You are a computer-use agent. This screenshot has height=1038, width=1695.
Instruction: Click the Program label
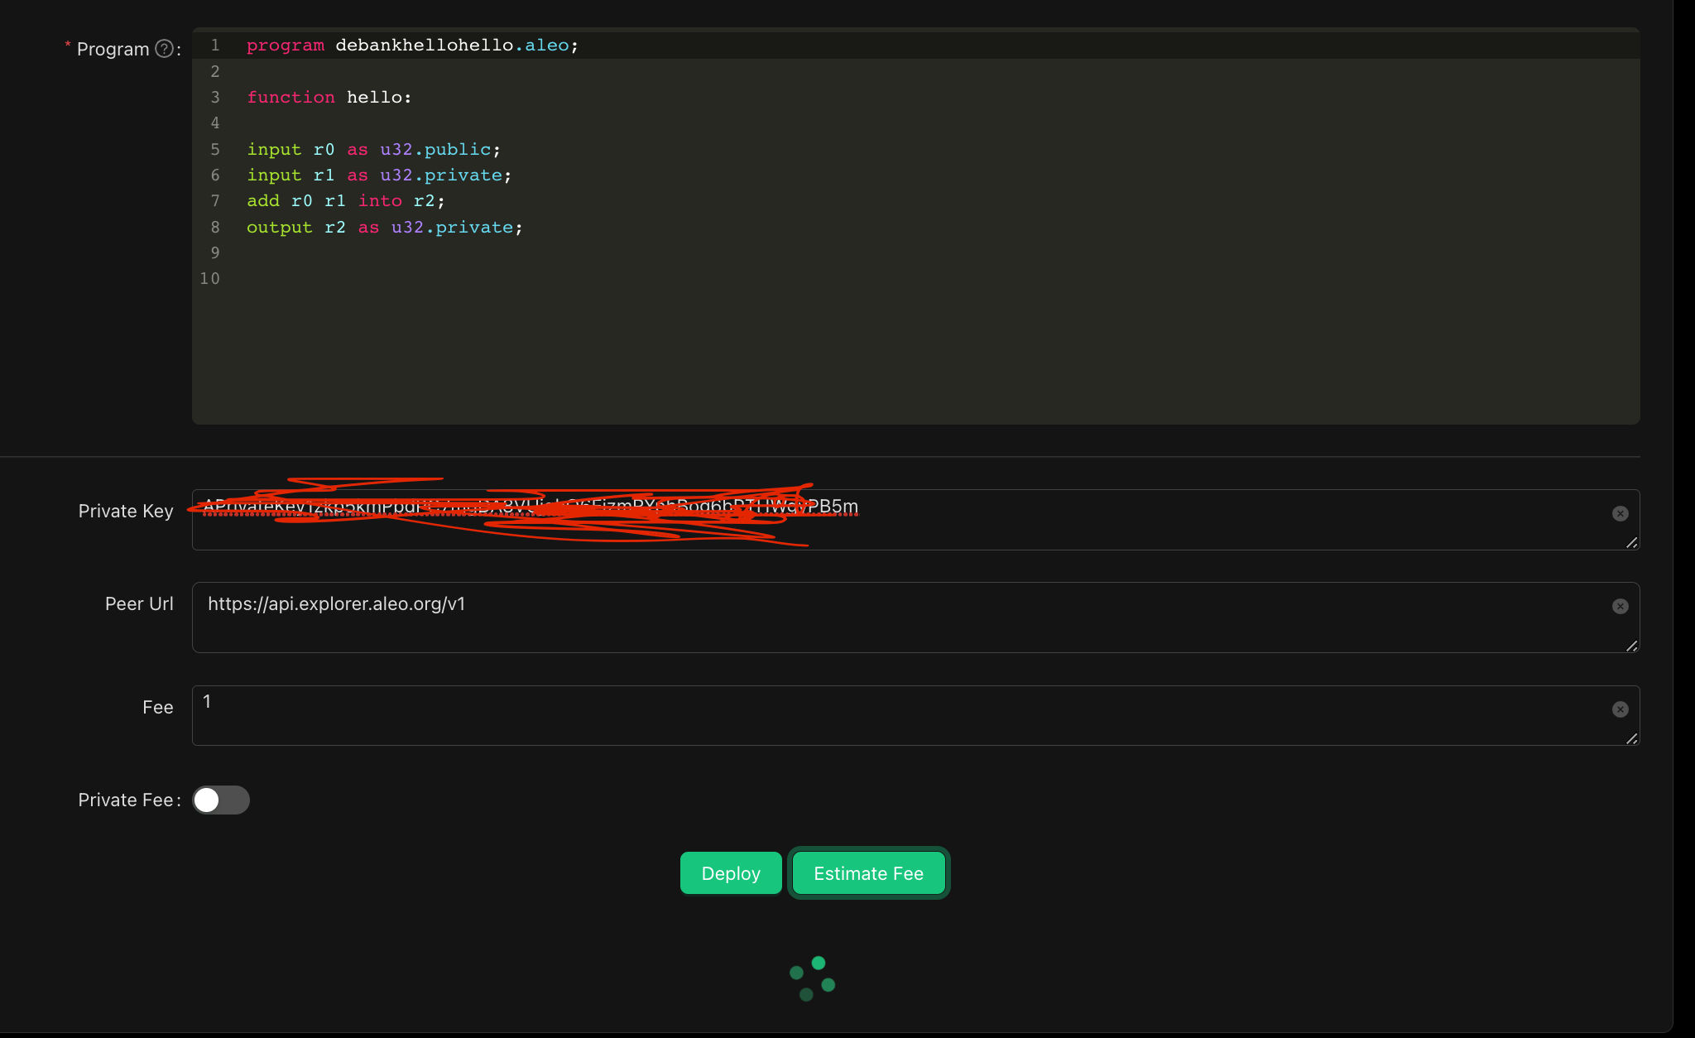pos(113,50)
